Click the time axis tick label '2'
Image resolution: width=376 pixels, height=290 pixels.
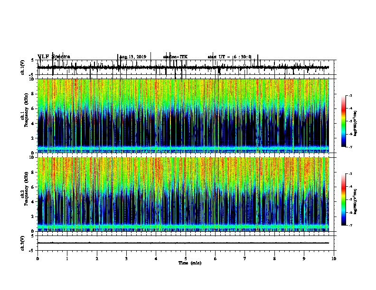coord(97,259)
